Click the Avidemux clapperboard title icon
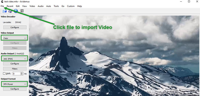 pyautogui.click(x=2, y=2)
